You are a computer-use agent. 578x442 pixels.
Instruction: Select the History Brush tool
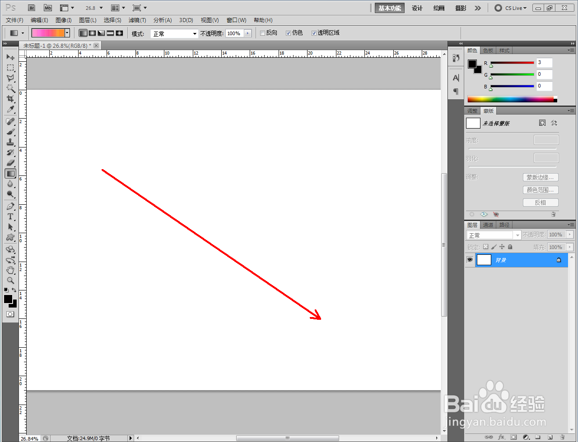point(10,153)
